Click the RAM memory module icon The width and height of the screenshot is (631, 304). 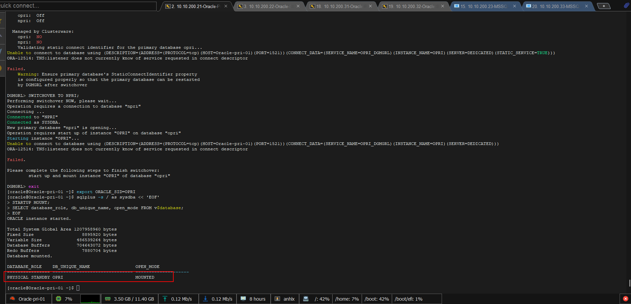[x=108, y=299]
